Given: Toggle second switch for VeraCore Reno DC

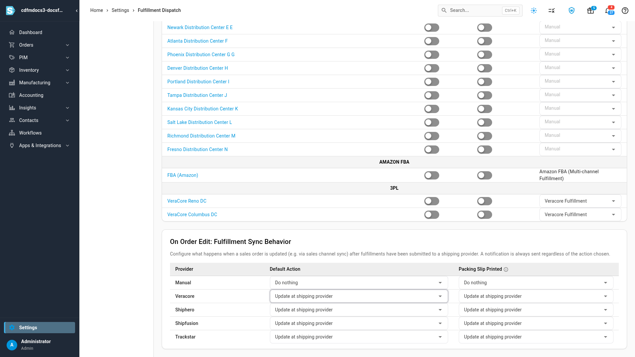Looking at the screenshot, I should point(485,201).
